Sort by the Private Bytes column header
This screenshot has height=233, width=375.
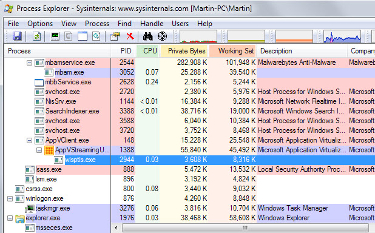pyautogui.click(x=184, y=51)
